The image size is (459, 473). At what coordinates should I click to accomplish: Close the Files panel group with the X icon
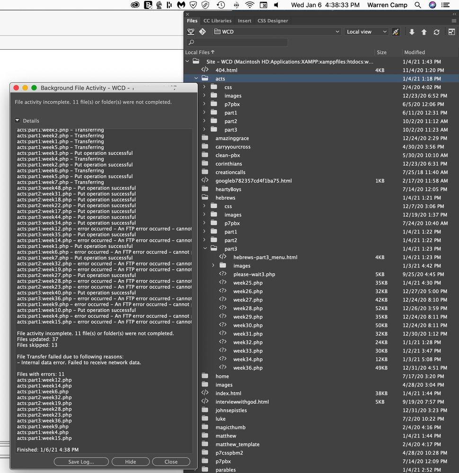tap(187, 14)
